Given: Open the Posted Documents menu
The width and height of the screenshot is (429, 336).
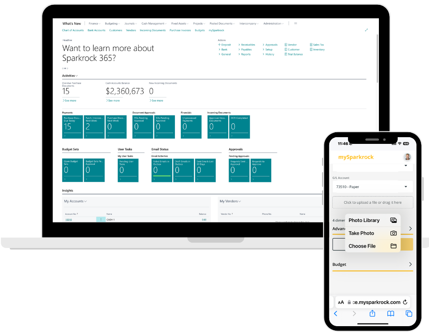Looking at the screenshot, I should [222, 24].
